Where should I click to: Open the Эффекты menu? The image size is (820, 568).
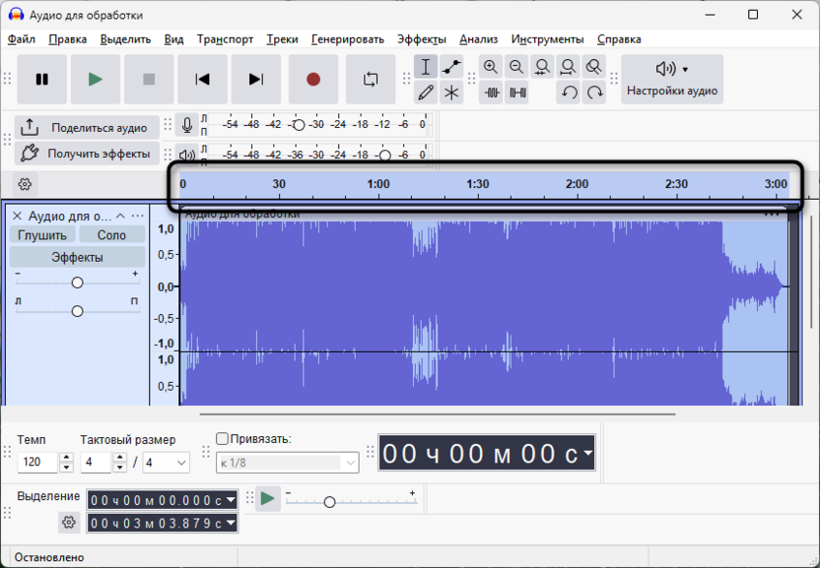pyautogui.click(x=421, y=39)
